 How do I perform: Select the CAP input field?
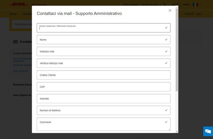point(103,87)
